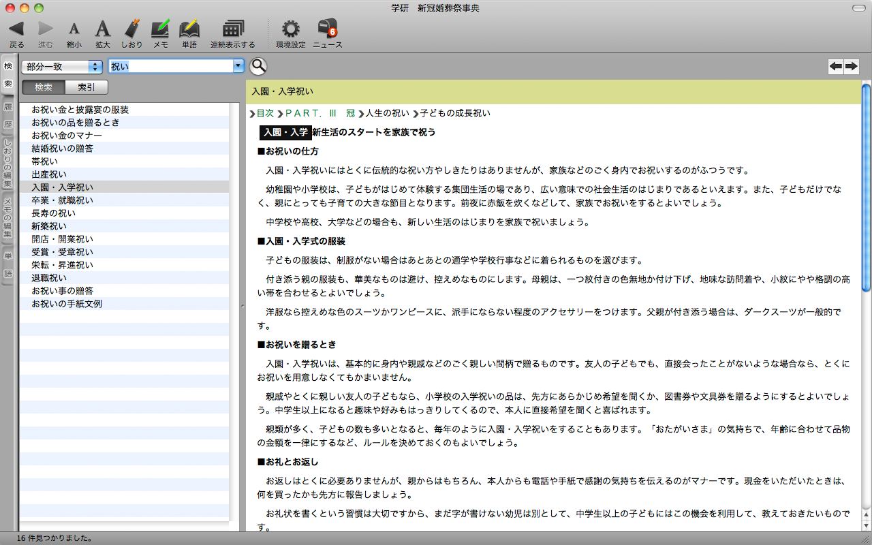Expand the search term history dropdown arrow
Viewport: 872px width, 545px height.
(238, 66)
